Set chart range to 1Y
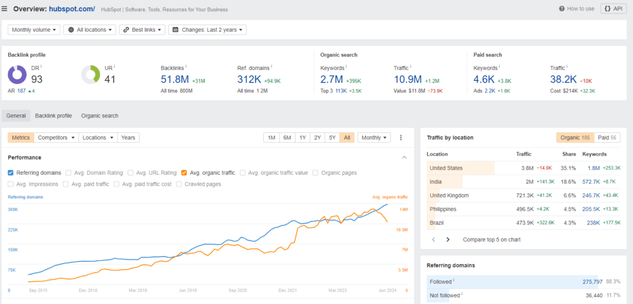This screenshot has height=304, width=633. [x=302, y=138]
